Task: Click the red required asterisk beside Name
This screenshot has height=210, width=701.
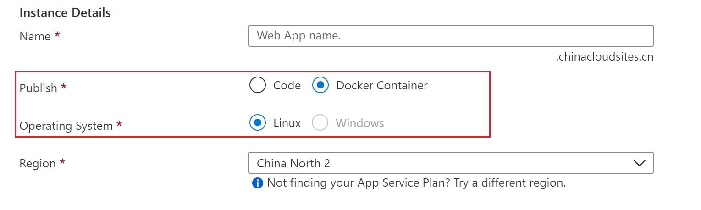Action: click(x=57, y=35)
